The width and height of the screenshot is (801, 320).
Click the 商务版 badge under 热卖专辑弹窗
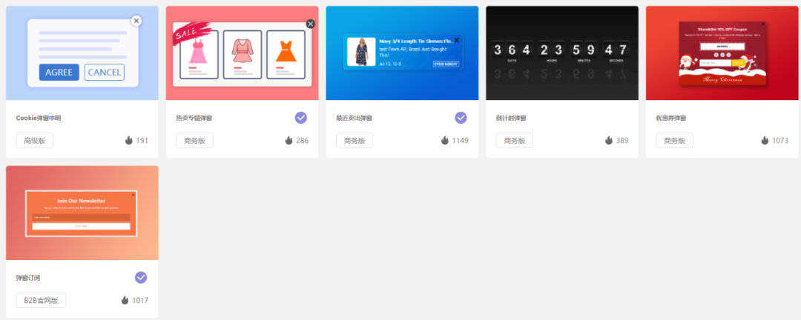194,140
